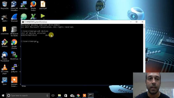This screenshot has height=98, width=174.
Task: Click the scroll up arrow in cmd
Action: (x=144, y=25)
